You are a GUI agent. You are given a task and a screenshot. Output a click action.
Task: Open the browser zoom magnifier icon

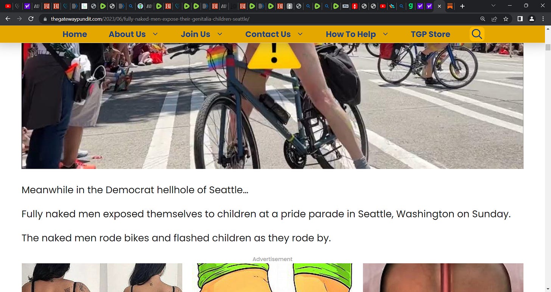483,19
